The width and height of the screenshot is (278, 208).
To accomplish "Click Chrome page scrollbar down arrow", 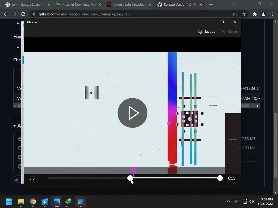I will 276,193.
